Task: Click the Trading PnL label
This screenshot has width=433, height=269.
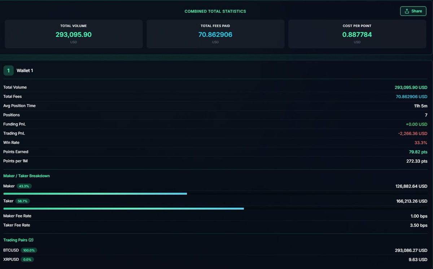Action: tap(14, 133)
